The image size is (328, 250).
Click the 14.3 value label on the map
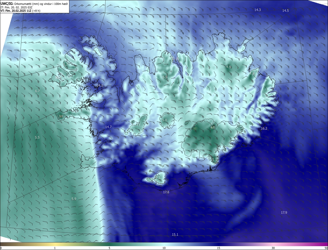coord(258,10)
